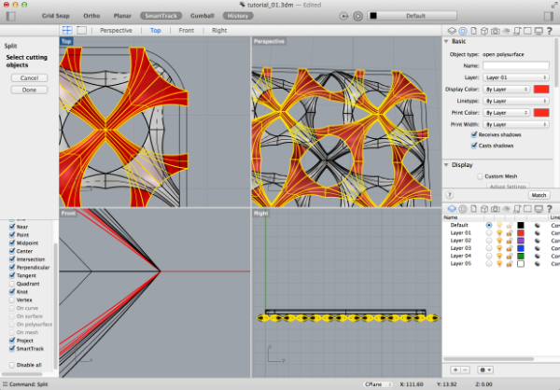Set Layer 01 as current layer

489,232
